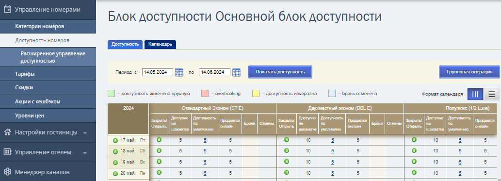The height and width of the screenshot is (181, 501).
Task: Switch to column calendar format icon
Action: [x=475, y=94]
